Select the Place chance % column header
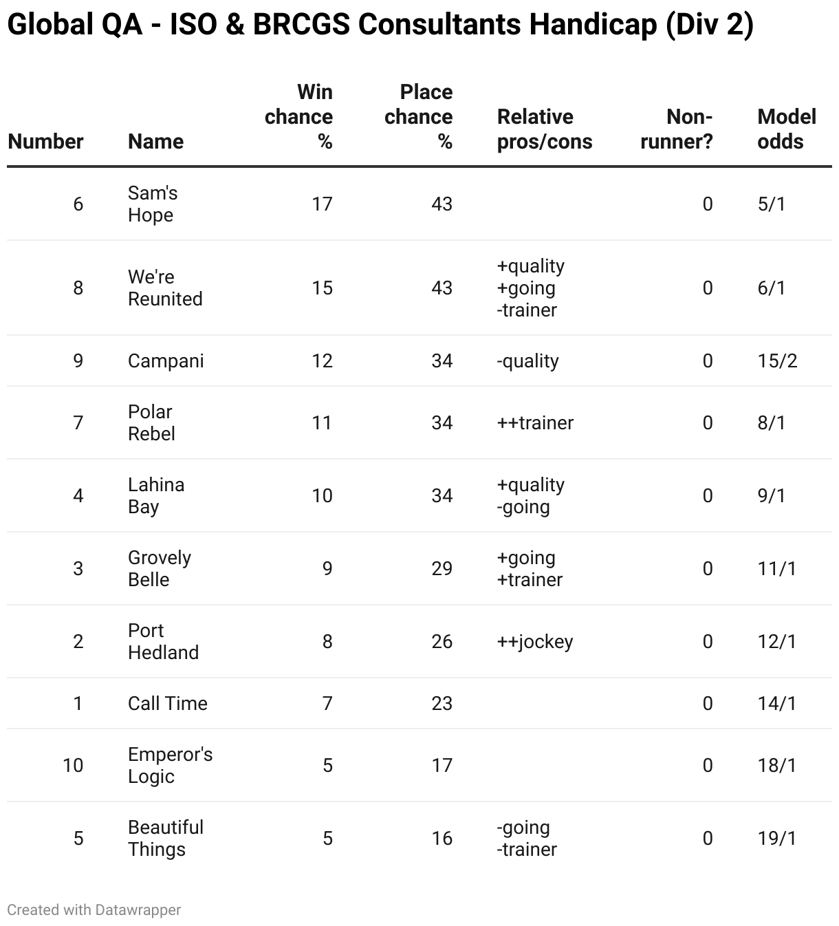This screenshot has width=839, height=926. pos(418,117)
